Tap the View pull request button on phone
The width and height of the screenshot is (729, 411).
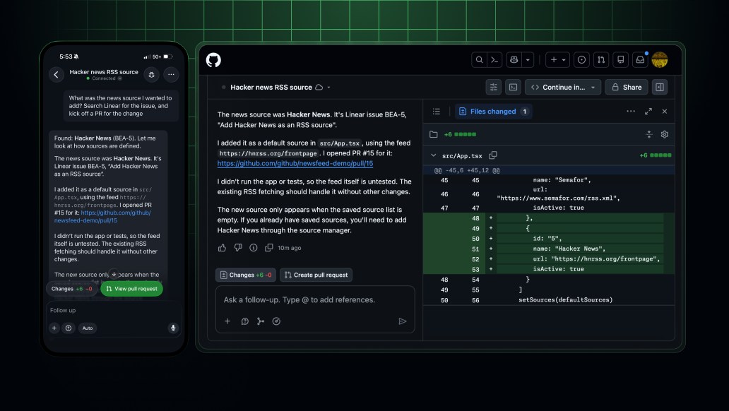coord(131,289)
